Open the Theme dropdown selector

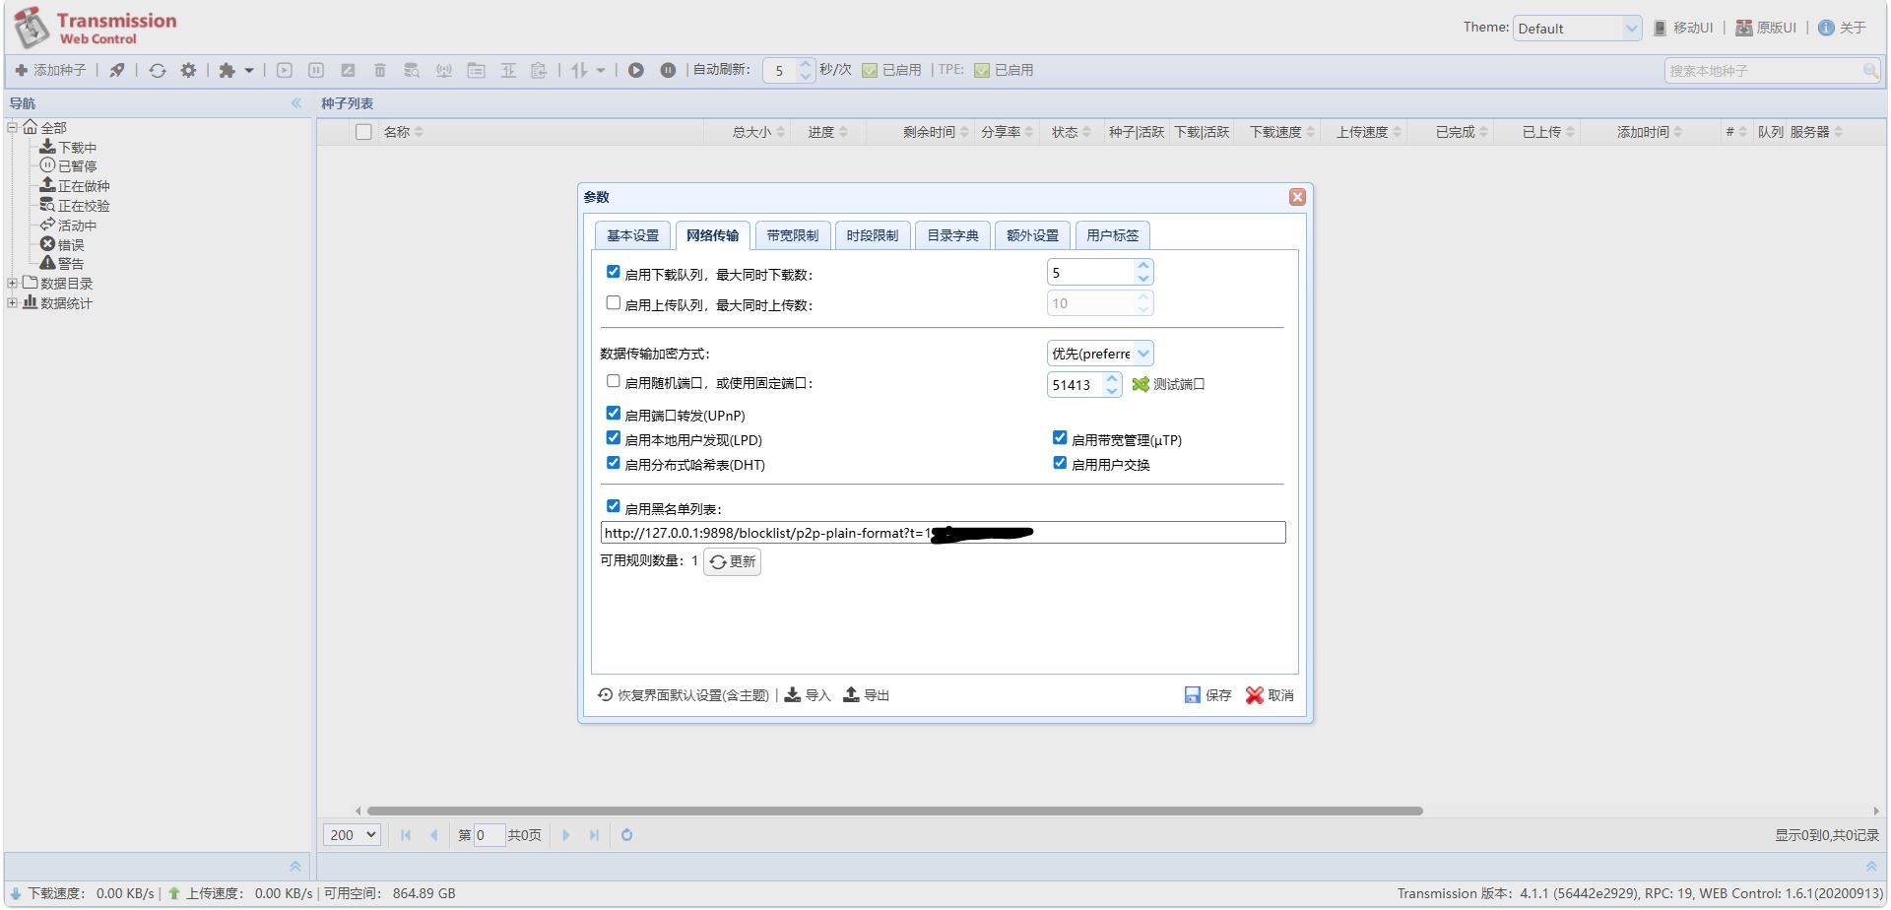point(1576,28)
